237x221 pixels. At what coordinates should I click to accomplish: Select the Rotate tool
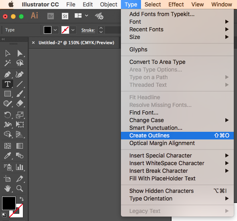tap(8, 115)
